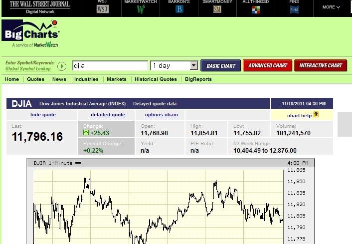352x244 pixels.
Task: Click the Wall Street Journal Digital Network logo
Action: (40, 7)
